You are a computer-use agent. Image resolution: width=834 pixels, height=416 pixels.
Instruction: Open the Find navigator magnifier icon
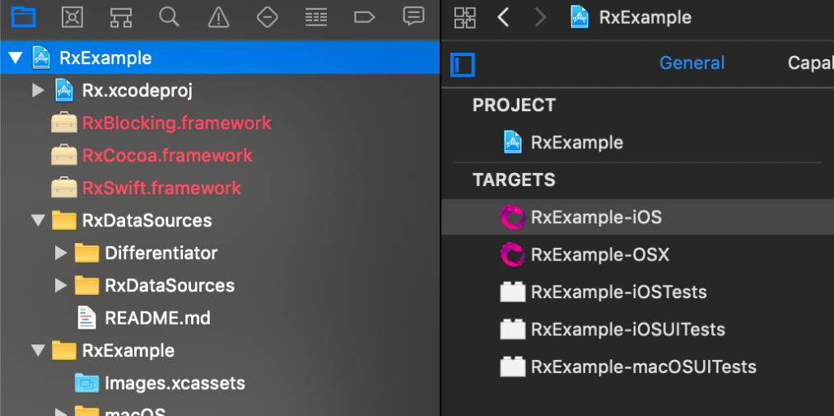point(169,17)
